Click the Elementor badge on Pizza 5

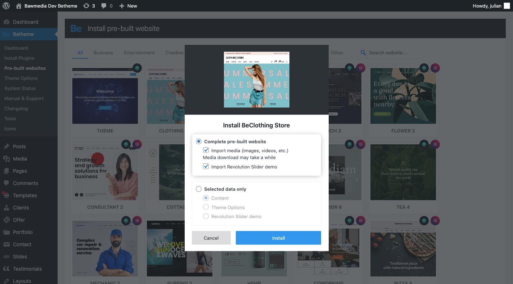[x=435, y=221]
